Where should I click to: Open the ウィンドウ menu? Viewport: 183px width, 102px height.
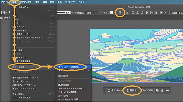click(x=70, y=2)
